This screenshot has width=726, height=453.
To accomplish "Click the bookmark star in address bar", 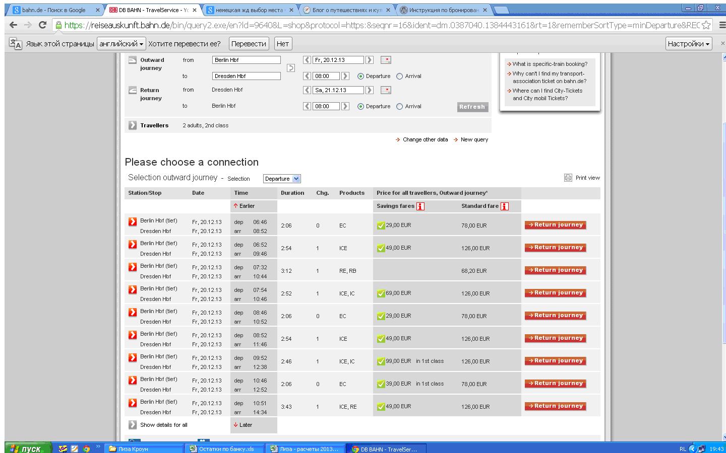I will click(x=706, y=25).
